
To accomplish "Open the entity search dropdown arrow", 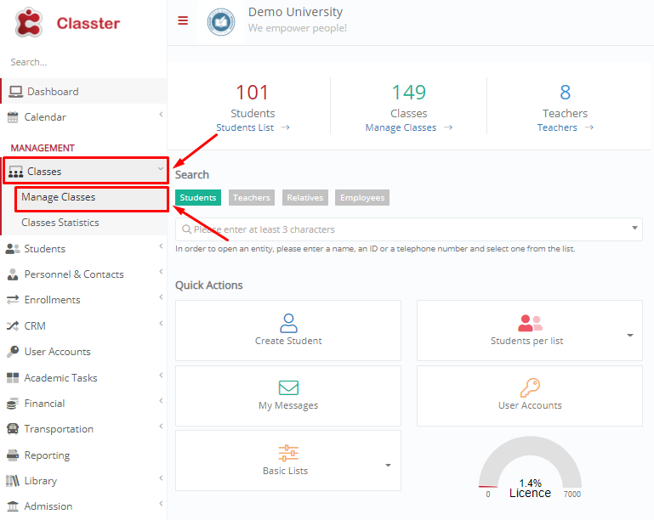I will pos(634,228).
